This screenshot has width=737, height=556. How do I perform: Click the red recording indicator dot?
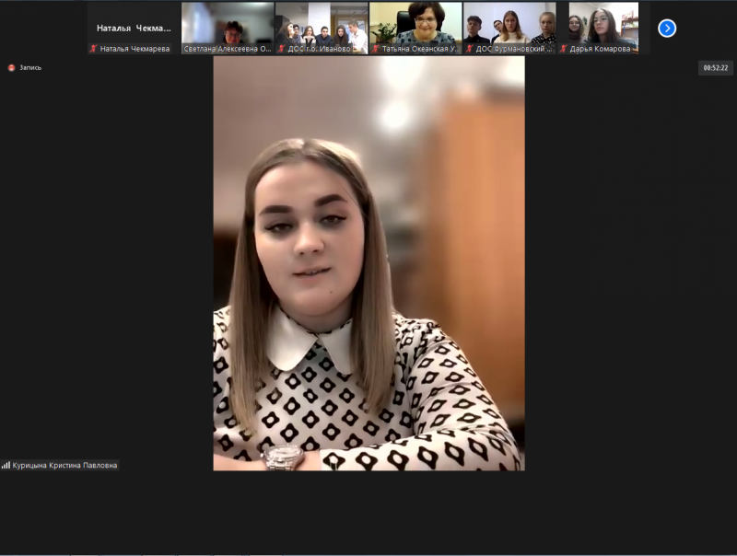(x=12, y=68)
